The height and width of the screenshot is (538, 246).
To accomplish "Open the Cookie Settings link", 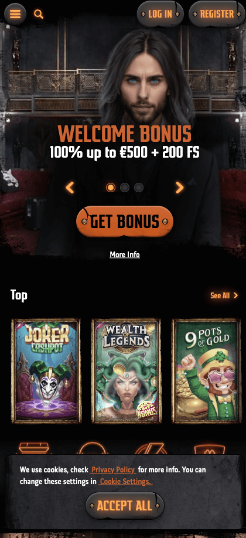I will point(125,481).
